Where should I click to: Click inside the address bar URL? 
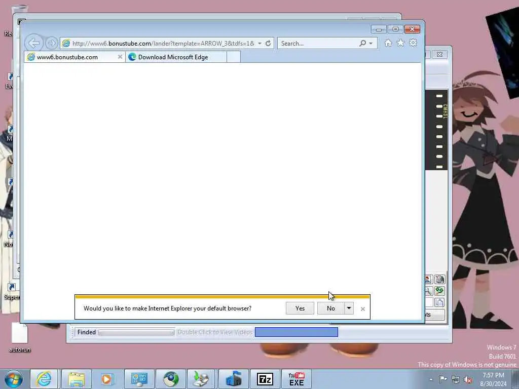click(163, 44)
